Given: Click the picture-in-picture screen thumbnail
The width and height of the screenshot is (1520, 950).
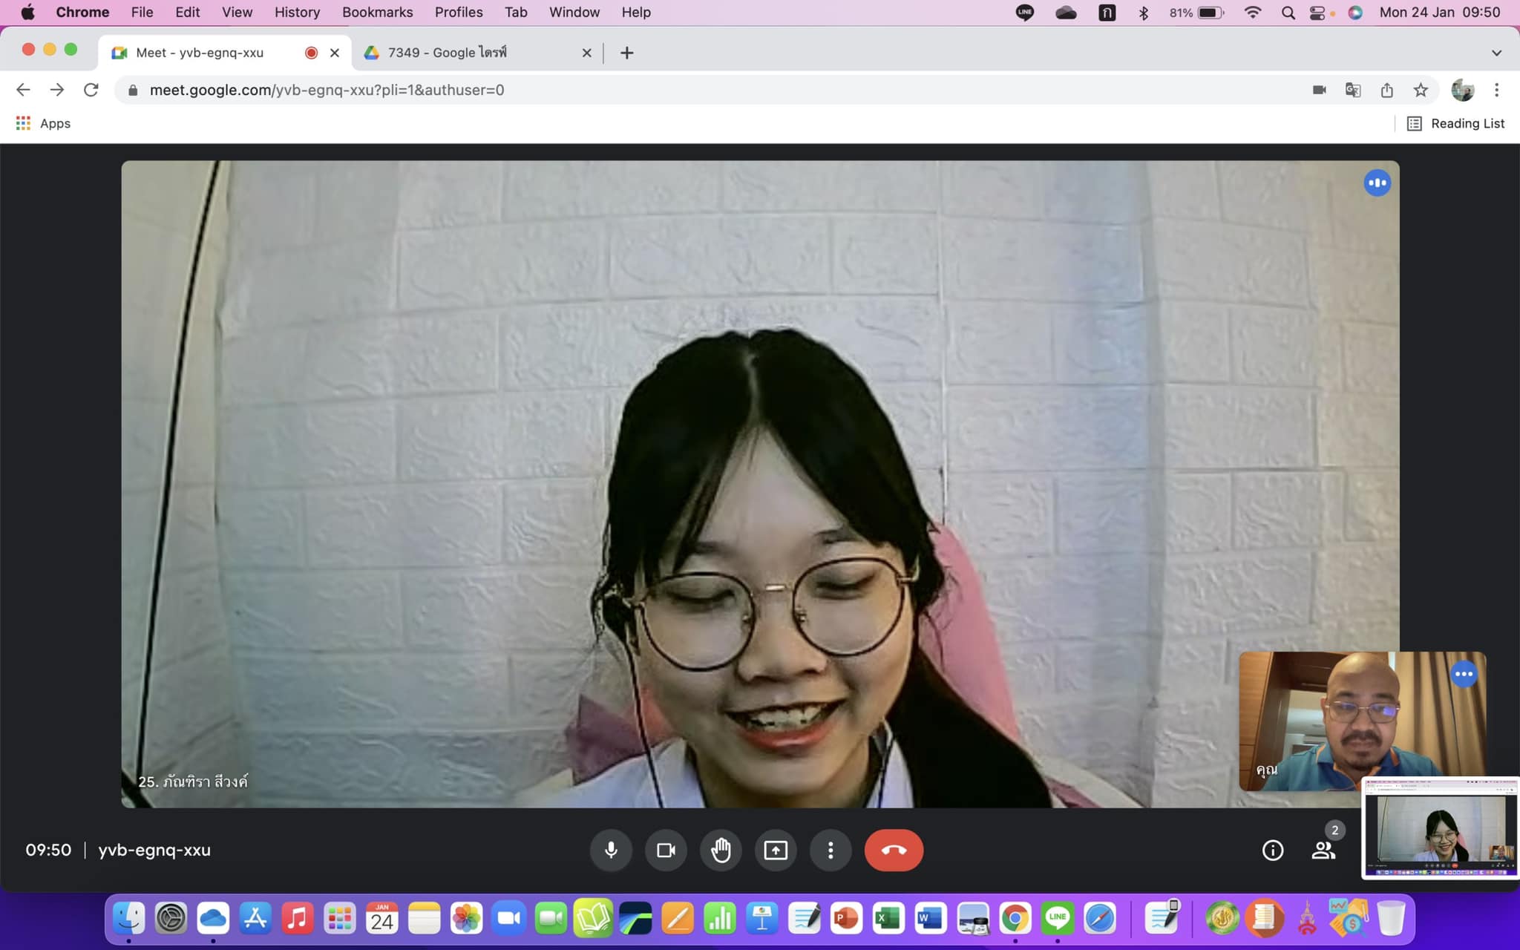Looking at the screenshot, I should coord(1440,828).
